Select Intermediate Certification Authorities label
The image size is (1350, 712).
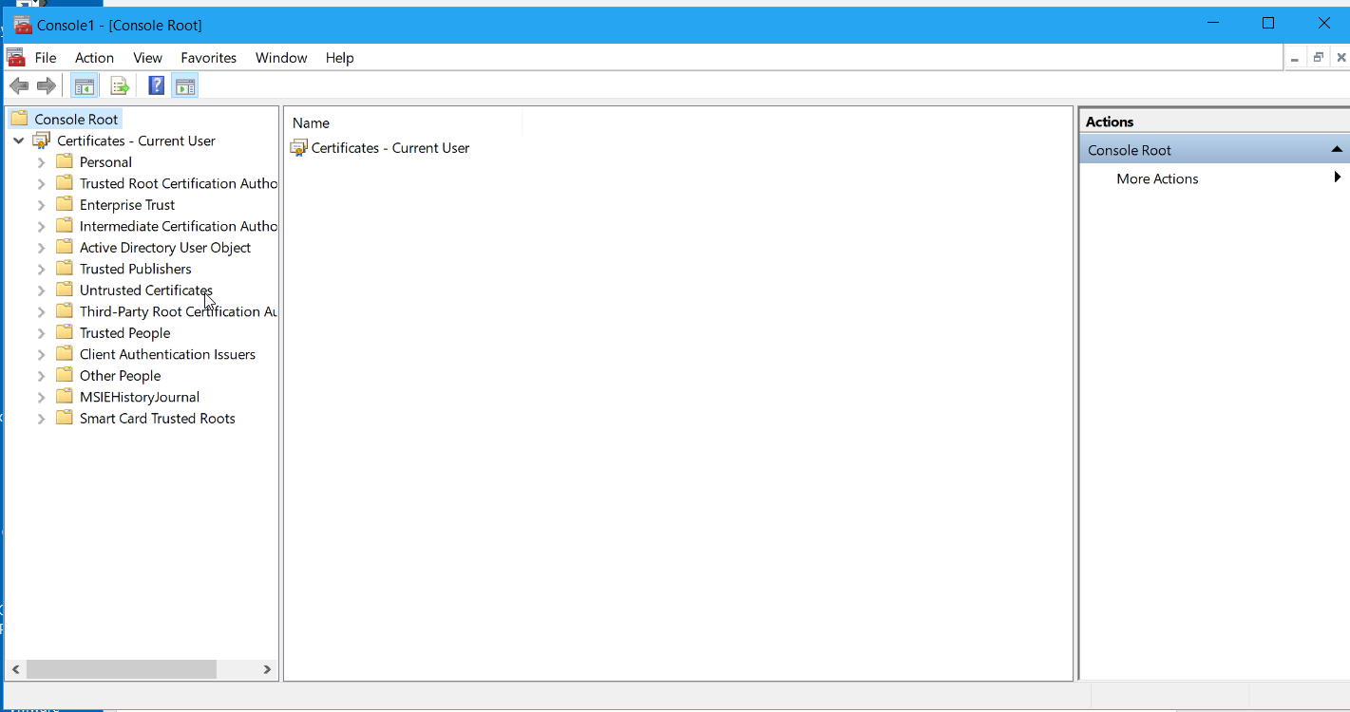pyautogui.click(x=179, y=226)
